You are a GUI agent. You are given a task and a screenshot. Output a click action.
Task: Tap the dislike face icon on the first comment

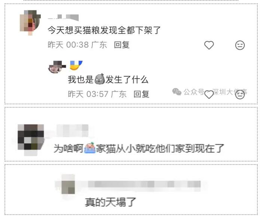[x=240, y=45]
